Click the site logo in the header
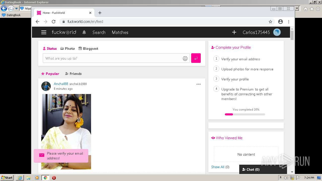Image resolution: width=322 pixels, height=181 pixels. [64, 32]
